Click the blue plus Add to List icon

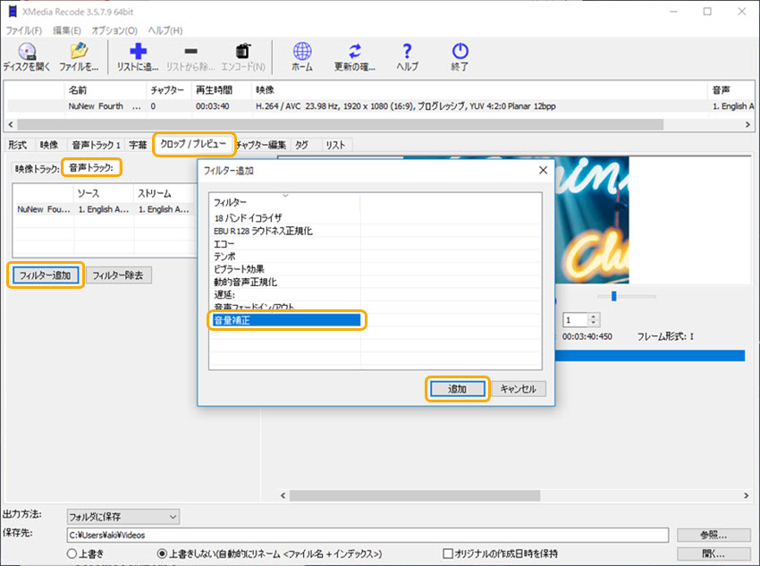(x=138, y=52)
